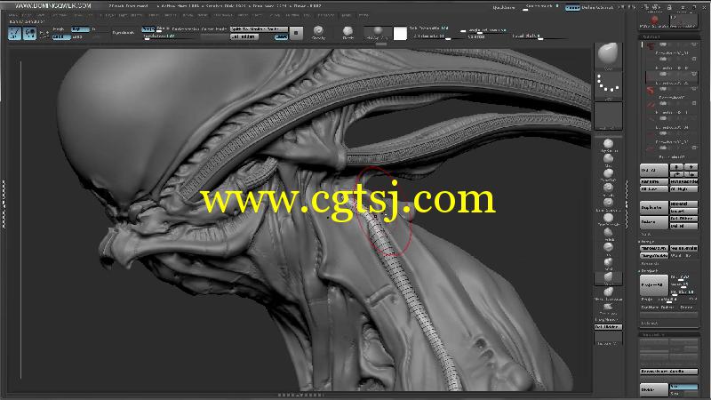Select the first subtool thumbnail in list
Screen dimensions: 711x400
click(651, 46)
